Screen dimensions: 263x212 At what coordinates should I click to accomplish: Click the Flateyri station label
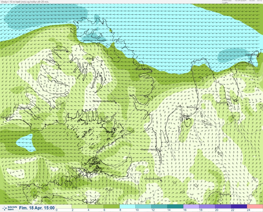(50, 60)
